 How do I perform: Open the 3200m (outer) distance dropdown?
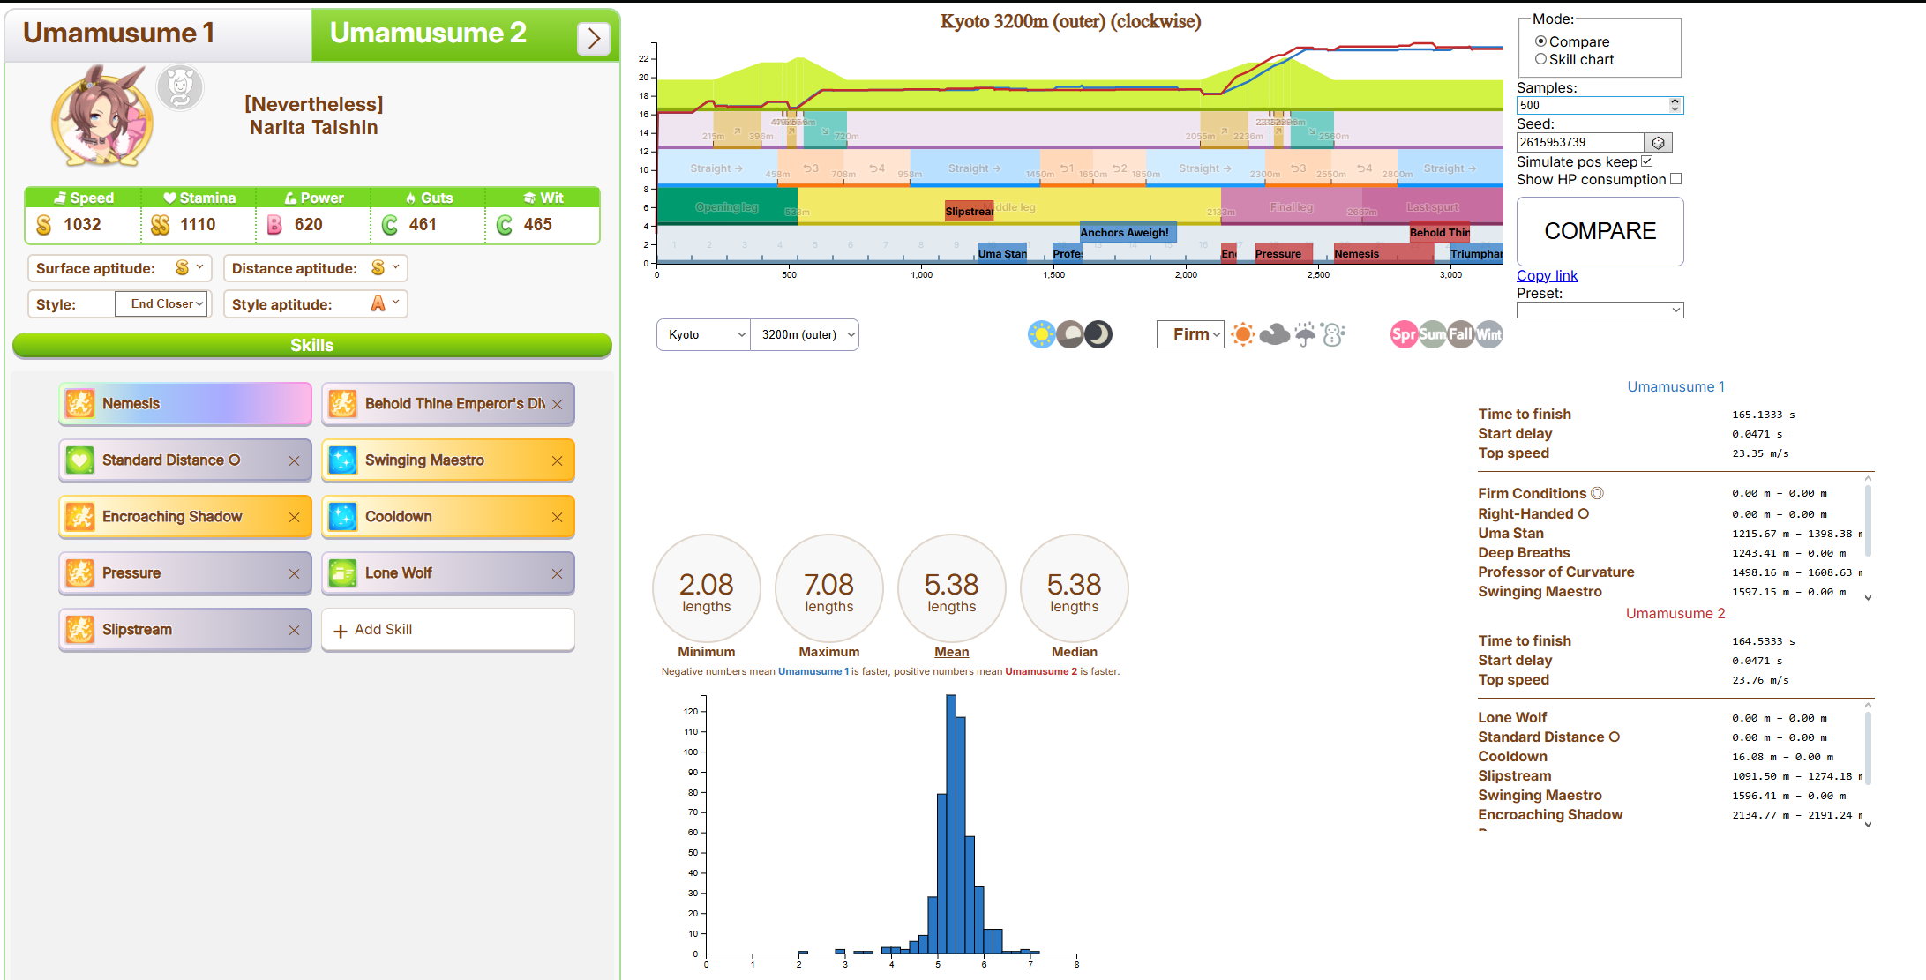[x=805, y=334]
